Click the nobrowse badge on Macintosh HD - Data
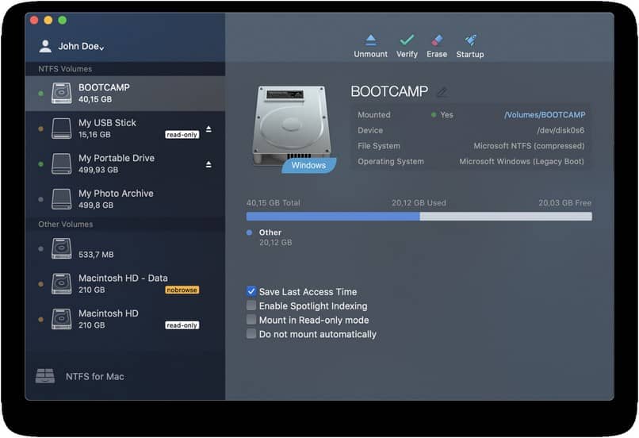Screen dimensions: 639x438 (182, 290)
